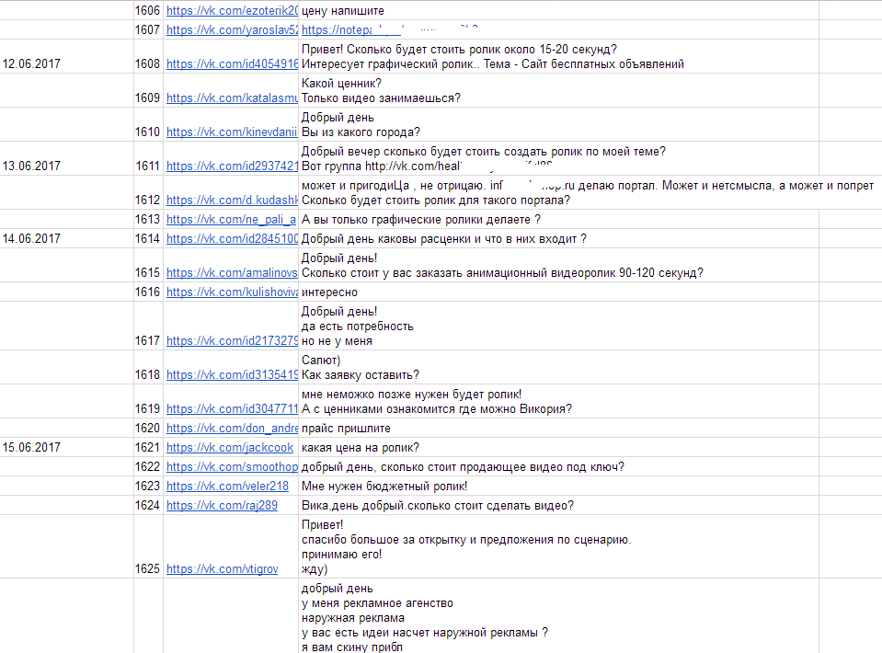Screen dimensions: 882x653
Task: Follow the vk.com/smoothop link in row 1622
Action: (232, 467)
